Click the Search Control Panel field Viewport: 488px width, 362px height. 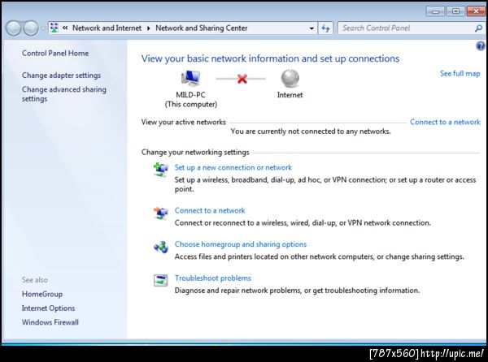410,28
